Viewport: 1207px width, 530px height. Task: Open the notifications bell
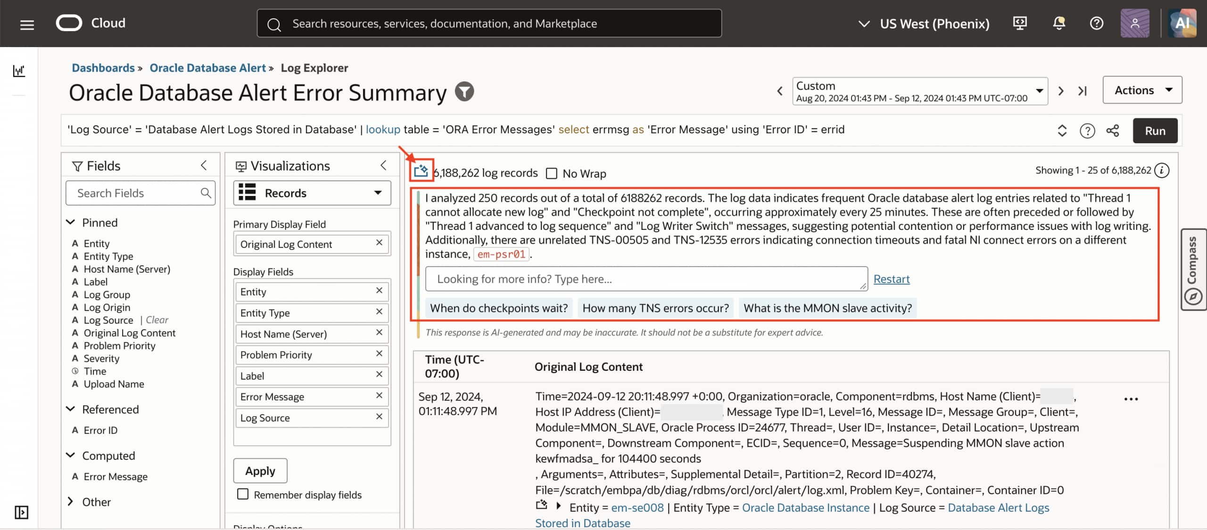click(1059, 23)
